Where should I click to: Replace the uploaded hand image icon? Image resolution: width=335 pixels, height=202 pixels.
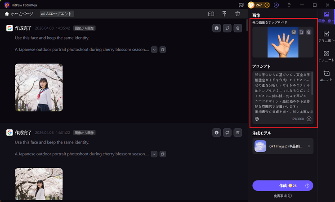click(x=294, y=32)
